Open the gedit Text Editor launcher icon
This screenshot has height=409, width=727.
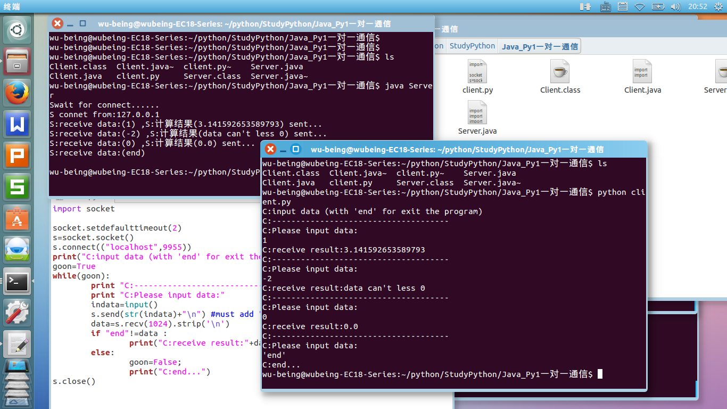pos(17,345)
